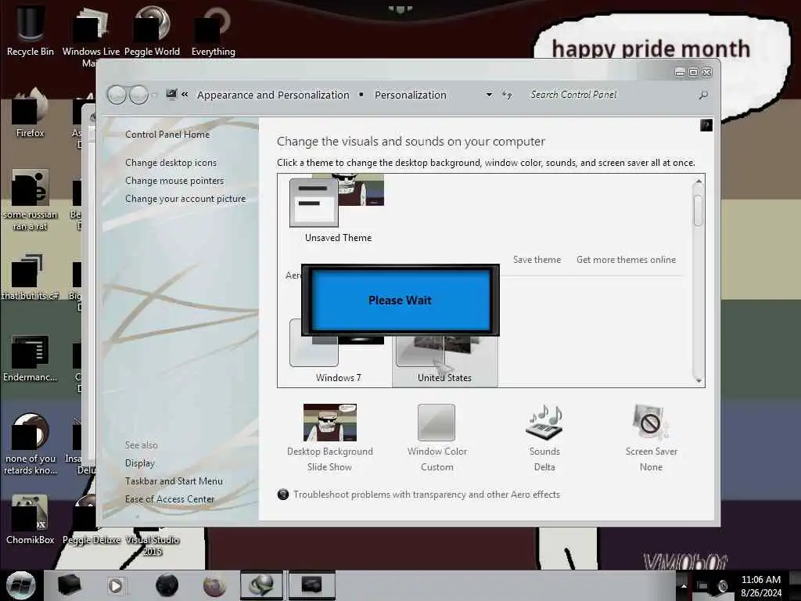801x601 pixels.
Task: Select the United States theme
Action: [x=444, y=360]
